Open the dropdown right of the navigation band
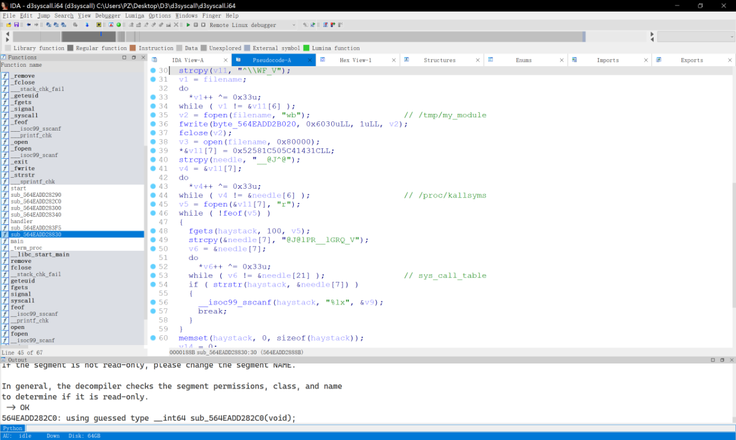Screen dimensions: 736x440 [x=696, y=37]
